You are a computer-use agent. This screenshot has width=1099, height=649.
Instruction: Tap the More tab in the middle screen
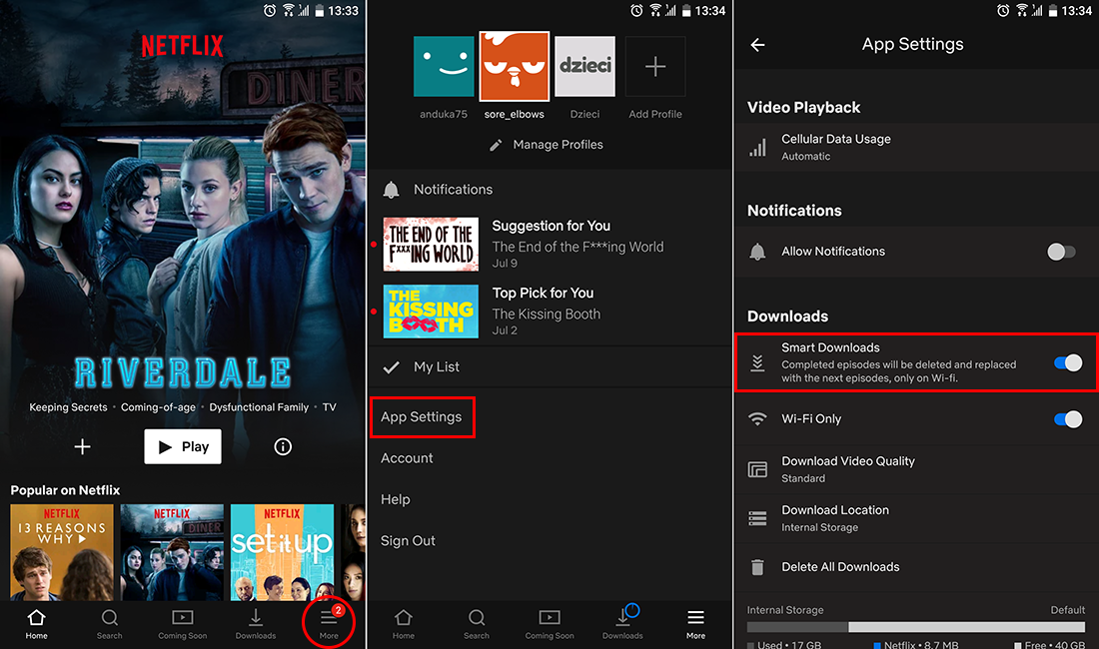tap(696, 624)
